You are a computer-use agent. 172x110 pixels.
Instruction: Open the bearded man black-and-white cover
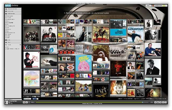153,35
